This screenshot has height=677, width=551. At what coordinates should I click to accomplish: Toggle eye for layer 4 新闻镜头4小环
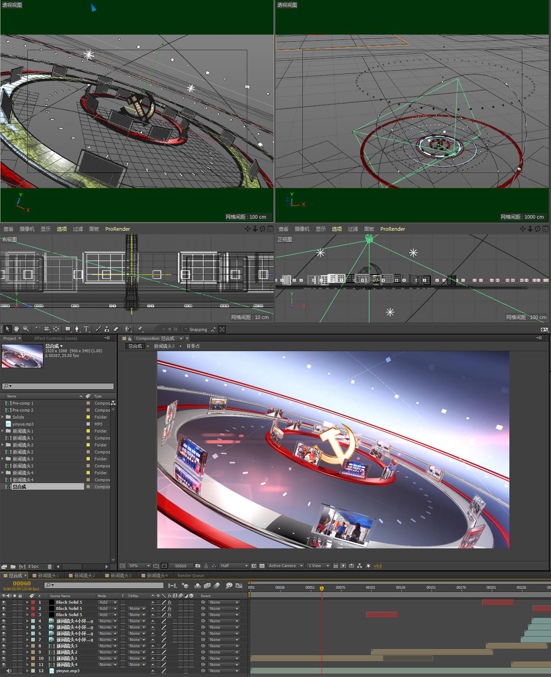4,621
